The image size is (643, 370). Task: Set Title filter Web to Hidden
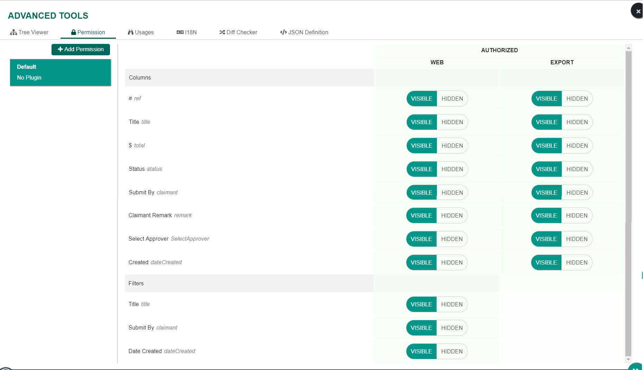pos(452,304)
